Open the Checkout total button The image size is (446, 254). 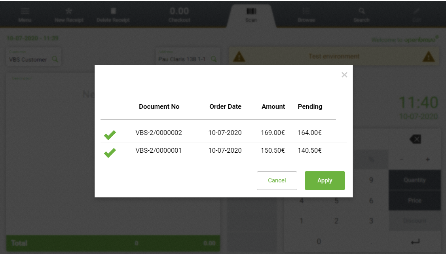click(179, 14)
